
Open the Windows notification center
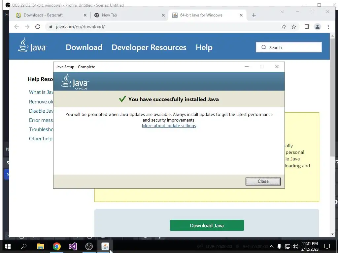327,246
